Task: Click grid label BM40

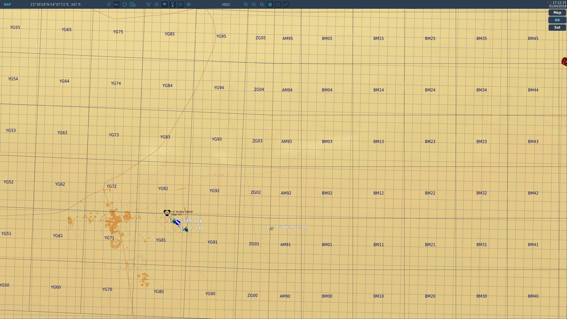Action: point(533,296)
